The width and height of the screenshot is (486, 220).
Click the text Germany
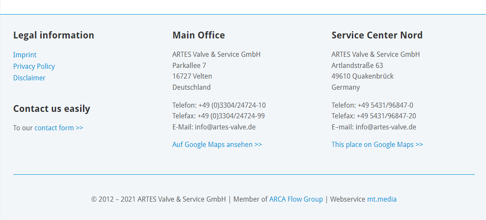(x=346, y=87)
